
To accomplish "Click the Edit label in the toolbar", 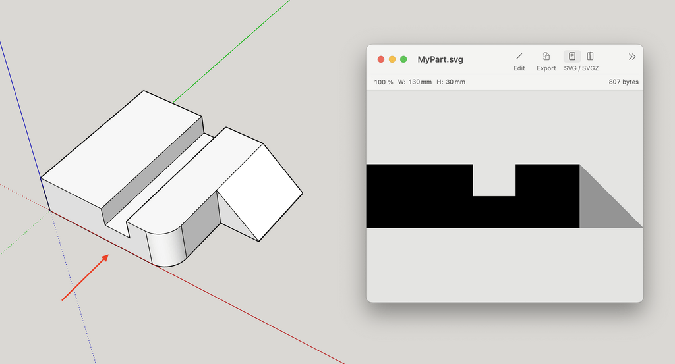I will coord(519,68).
